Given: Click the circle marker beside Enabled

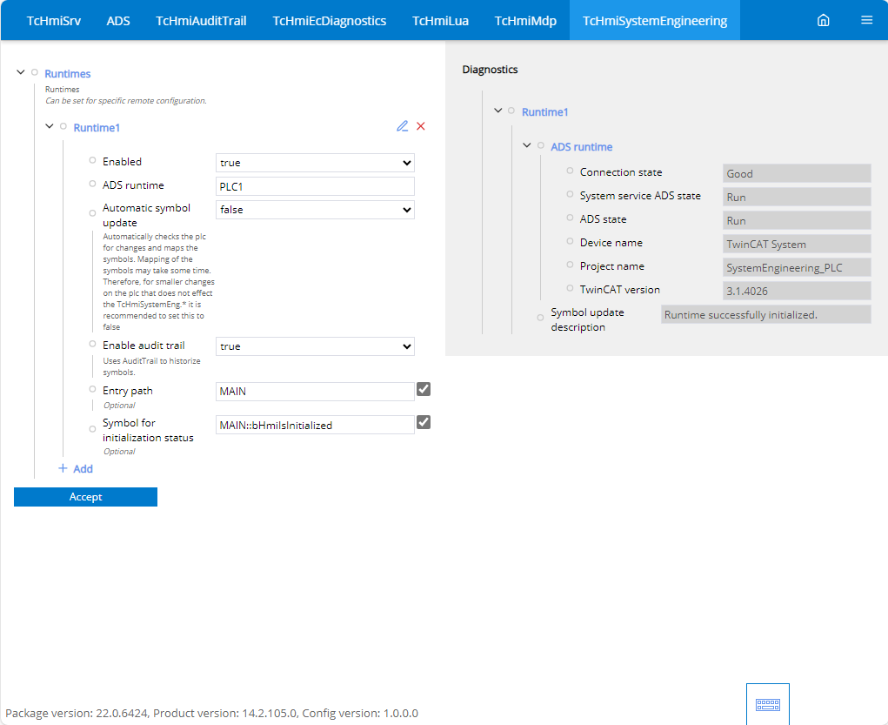Looking at the screenshot, I should [92, 160].
